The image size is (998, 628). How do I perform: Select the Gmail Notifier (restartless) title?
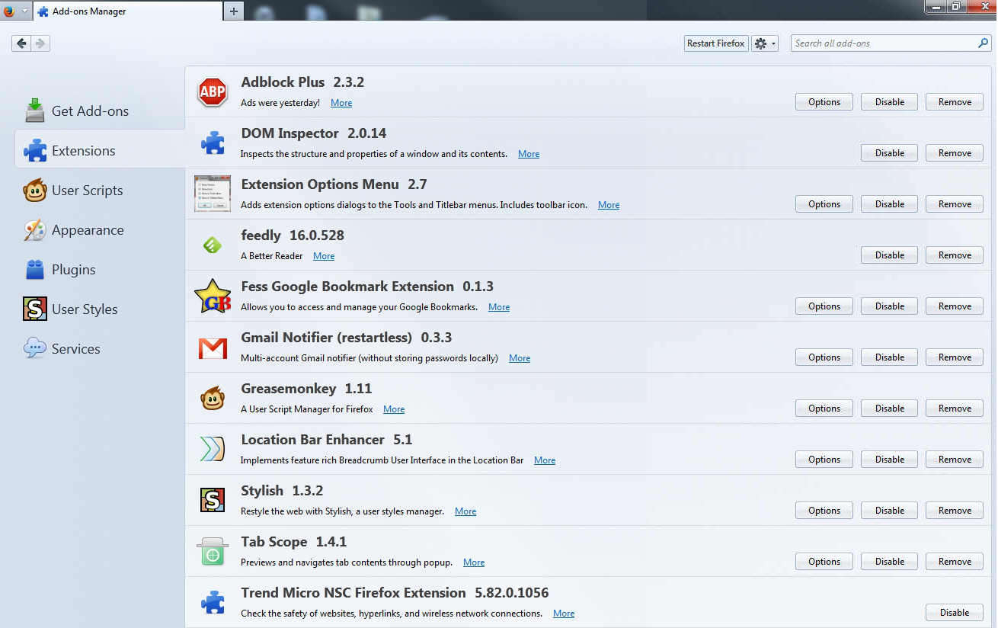tap(326, 337)
